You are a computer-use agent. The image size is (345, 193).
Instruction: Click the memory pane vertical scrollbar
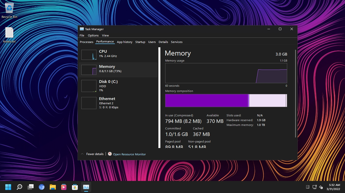coord(295,93)
